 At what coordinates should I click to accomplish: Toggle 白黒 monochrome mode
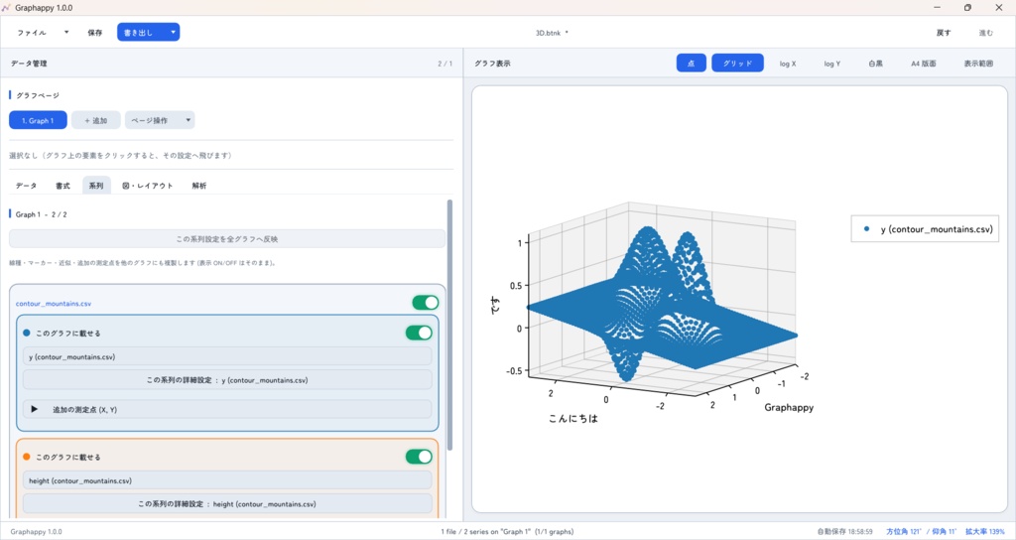(875, 64)
